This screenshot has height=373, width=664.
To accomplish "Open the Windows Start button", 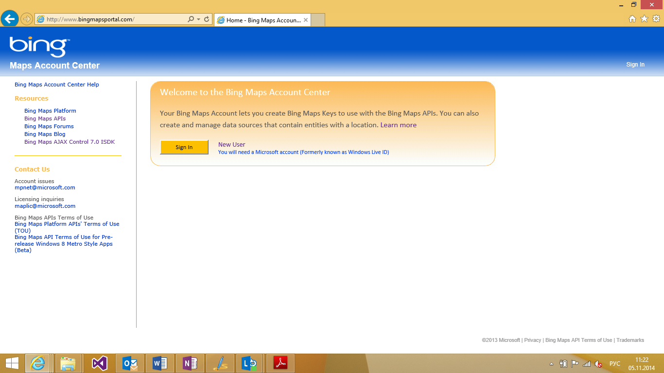I will (12, 363).
